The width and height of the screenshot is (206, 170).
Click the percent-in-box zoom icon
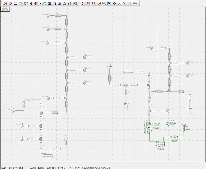coord(119,4)
